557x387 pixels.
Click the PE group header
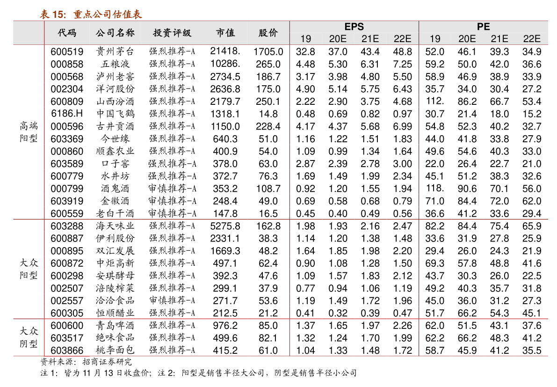point(484,27)
